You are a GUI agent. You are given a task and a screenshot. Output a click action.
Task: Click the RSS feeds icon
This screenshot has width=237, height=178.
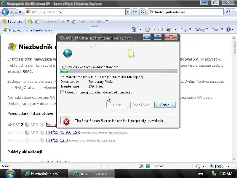click(148, 29)
